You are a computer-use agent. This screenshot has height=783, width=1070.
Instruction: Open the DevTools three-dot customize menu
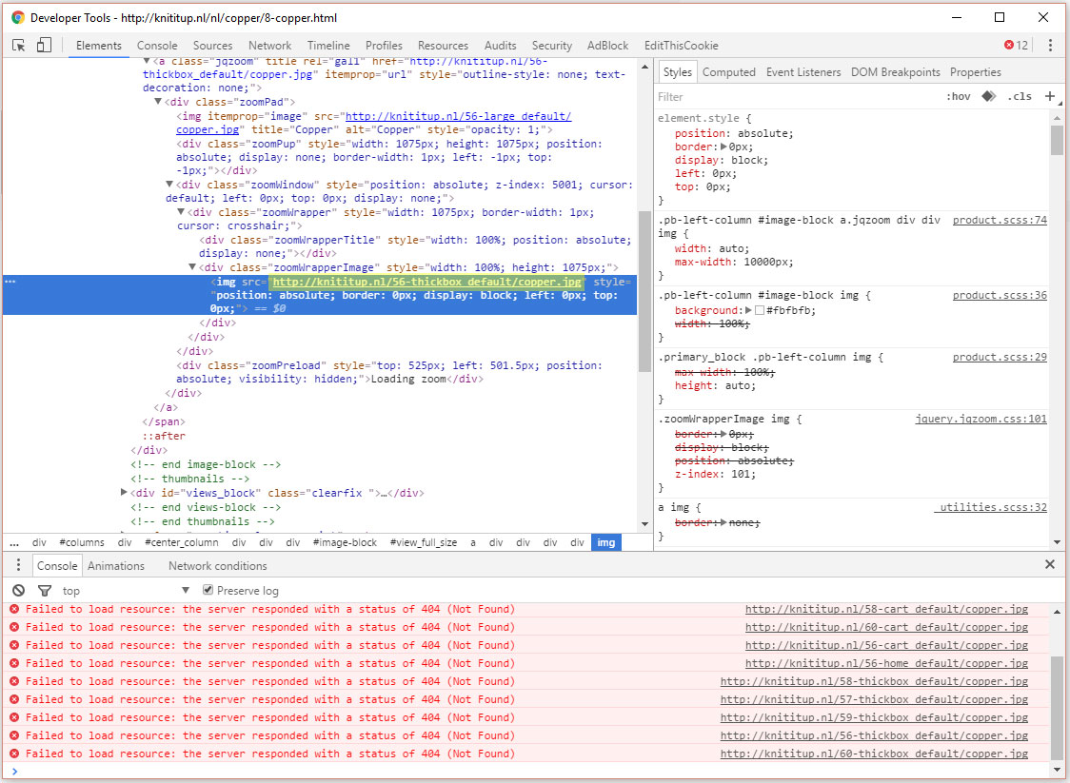point(1050,45)
